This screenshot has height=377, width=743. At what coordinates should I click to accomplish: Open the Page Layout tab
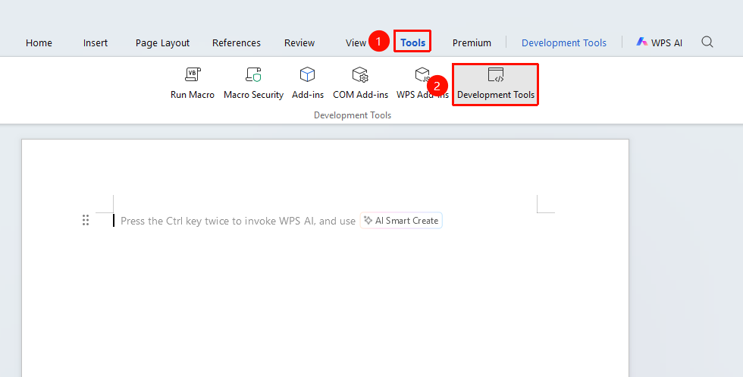(162, 43)
